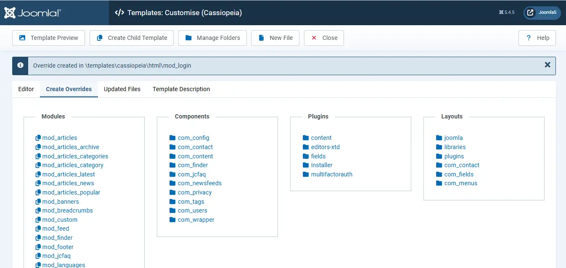Open the Updated Files tab
566x268 pixels.
(122, 89)
